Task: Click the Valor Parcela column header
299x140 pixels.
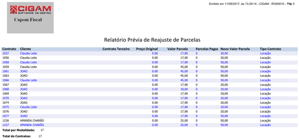Action: pos(178,49)
